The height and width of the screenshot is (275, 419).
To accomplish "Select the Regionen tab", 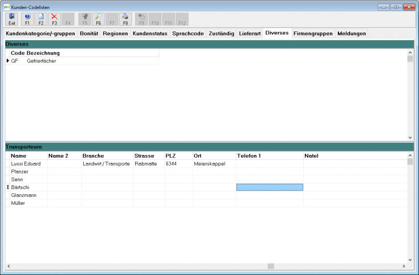I will [x=115, y=34].
